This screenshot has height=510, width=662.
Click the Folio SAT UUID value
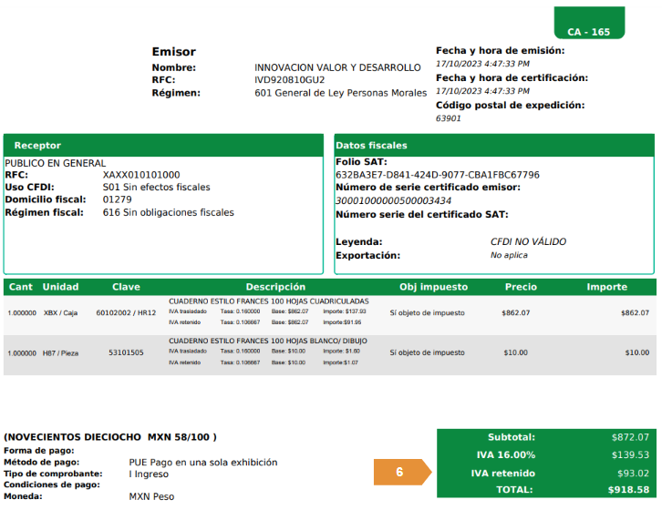(x=438, y=174)
